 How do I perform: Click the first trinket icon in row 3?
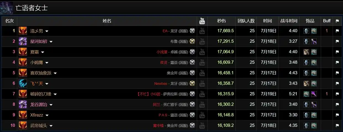(x=306, y=52)
